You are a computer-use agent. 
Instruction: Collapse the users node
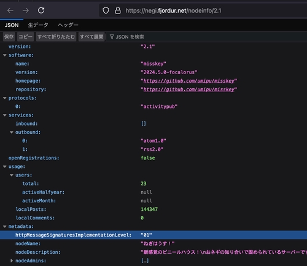(12, 175)
